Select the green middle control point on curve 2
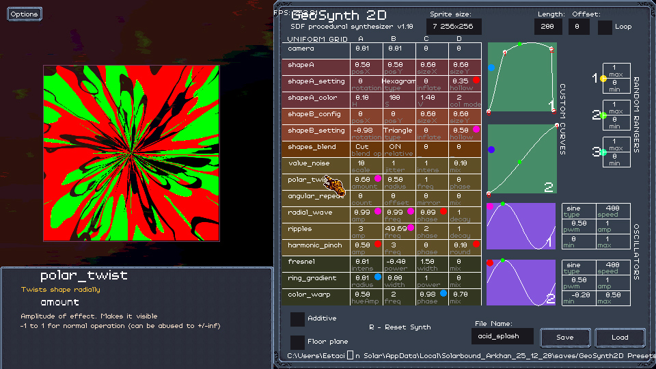 click(519, 162)
